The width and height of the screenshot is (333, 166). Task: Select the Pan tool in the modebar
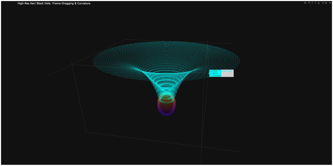[x=312, y=3]
